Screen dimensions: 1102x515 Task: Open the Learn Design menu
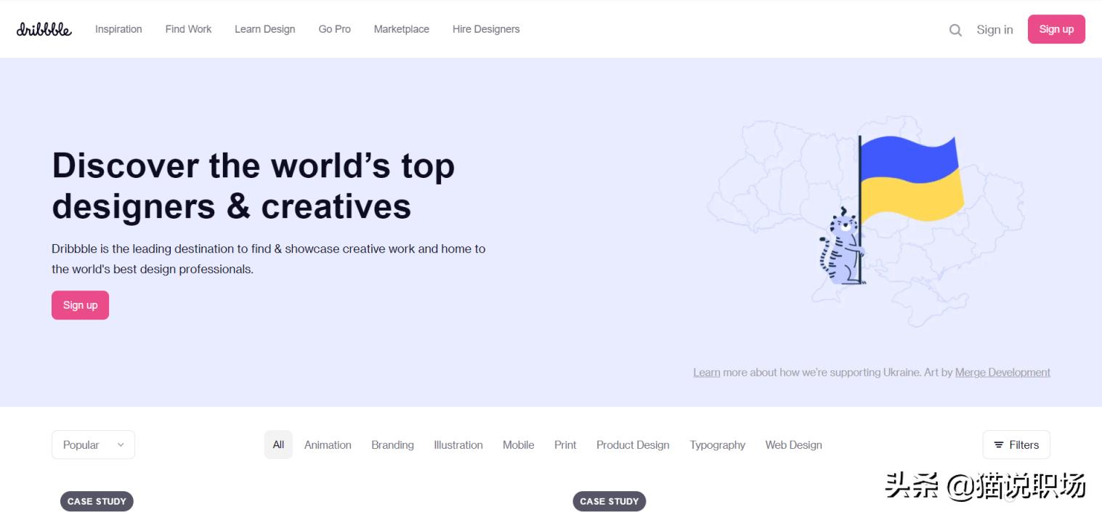[264, 29]
